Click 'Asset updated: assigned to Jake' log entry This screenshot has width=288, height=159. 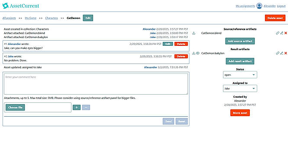[23, 67]
